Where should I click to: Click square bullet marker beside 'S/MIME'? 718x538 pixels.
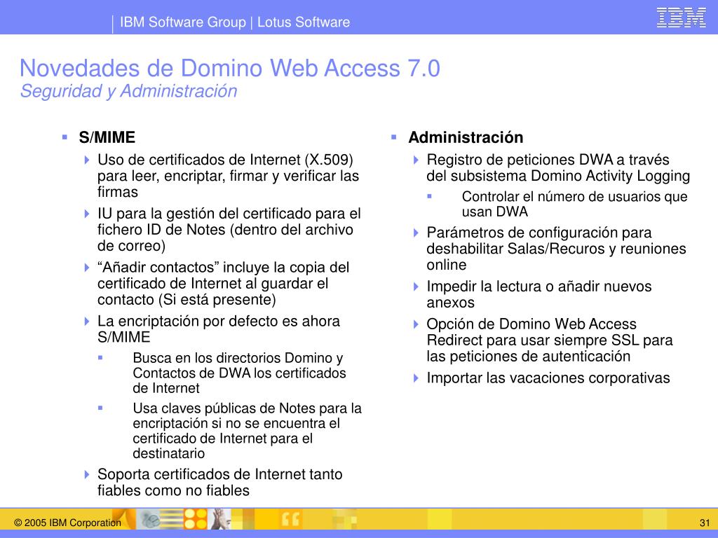65,137
